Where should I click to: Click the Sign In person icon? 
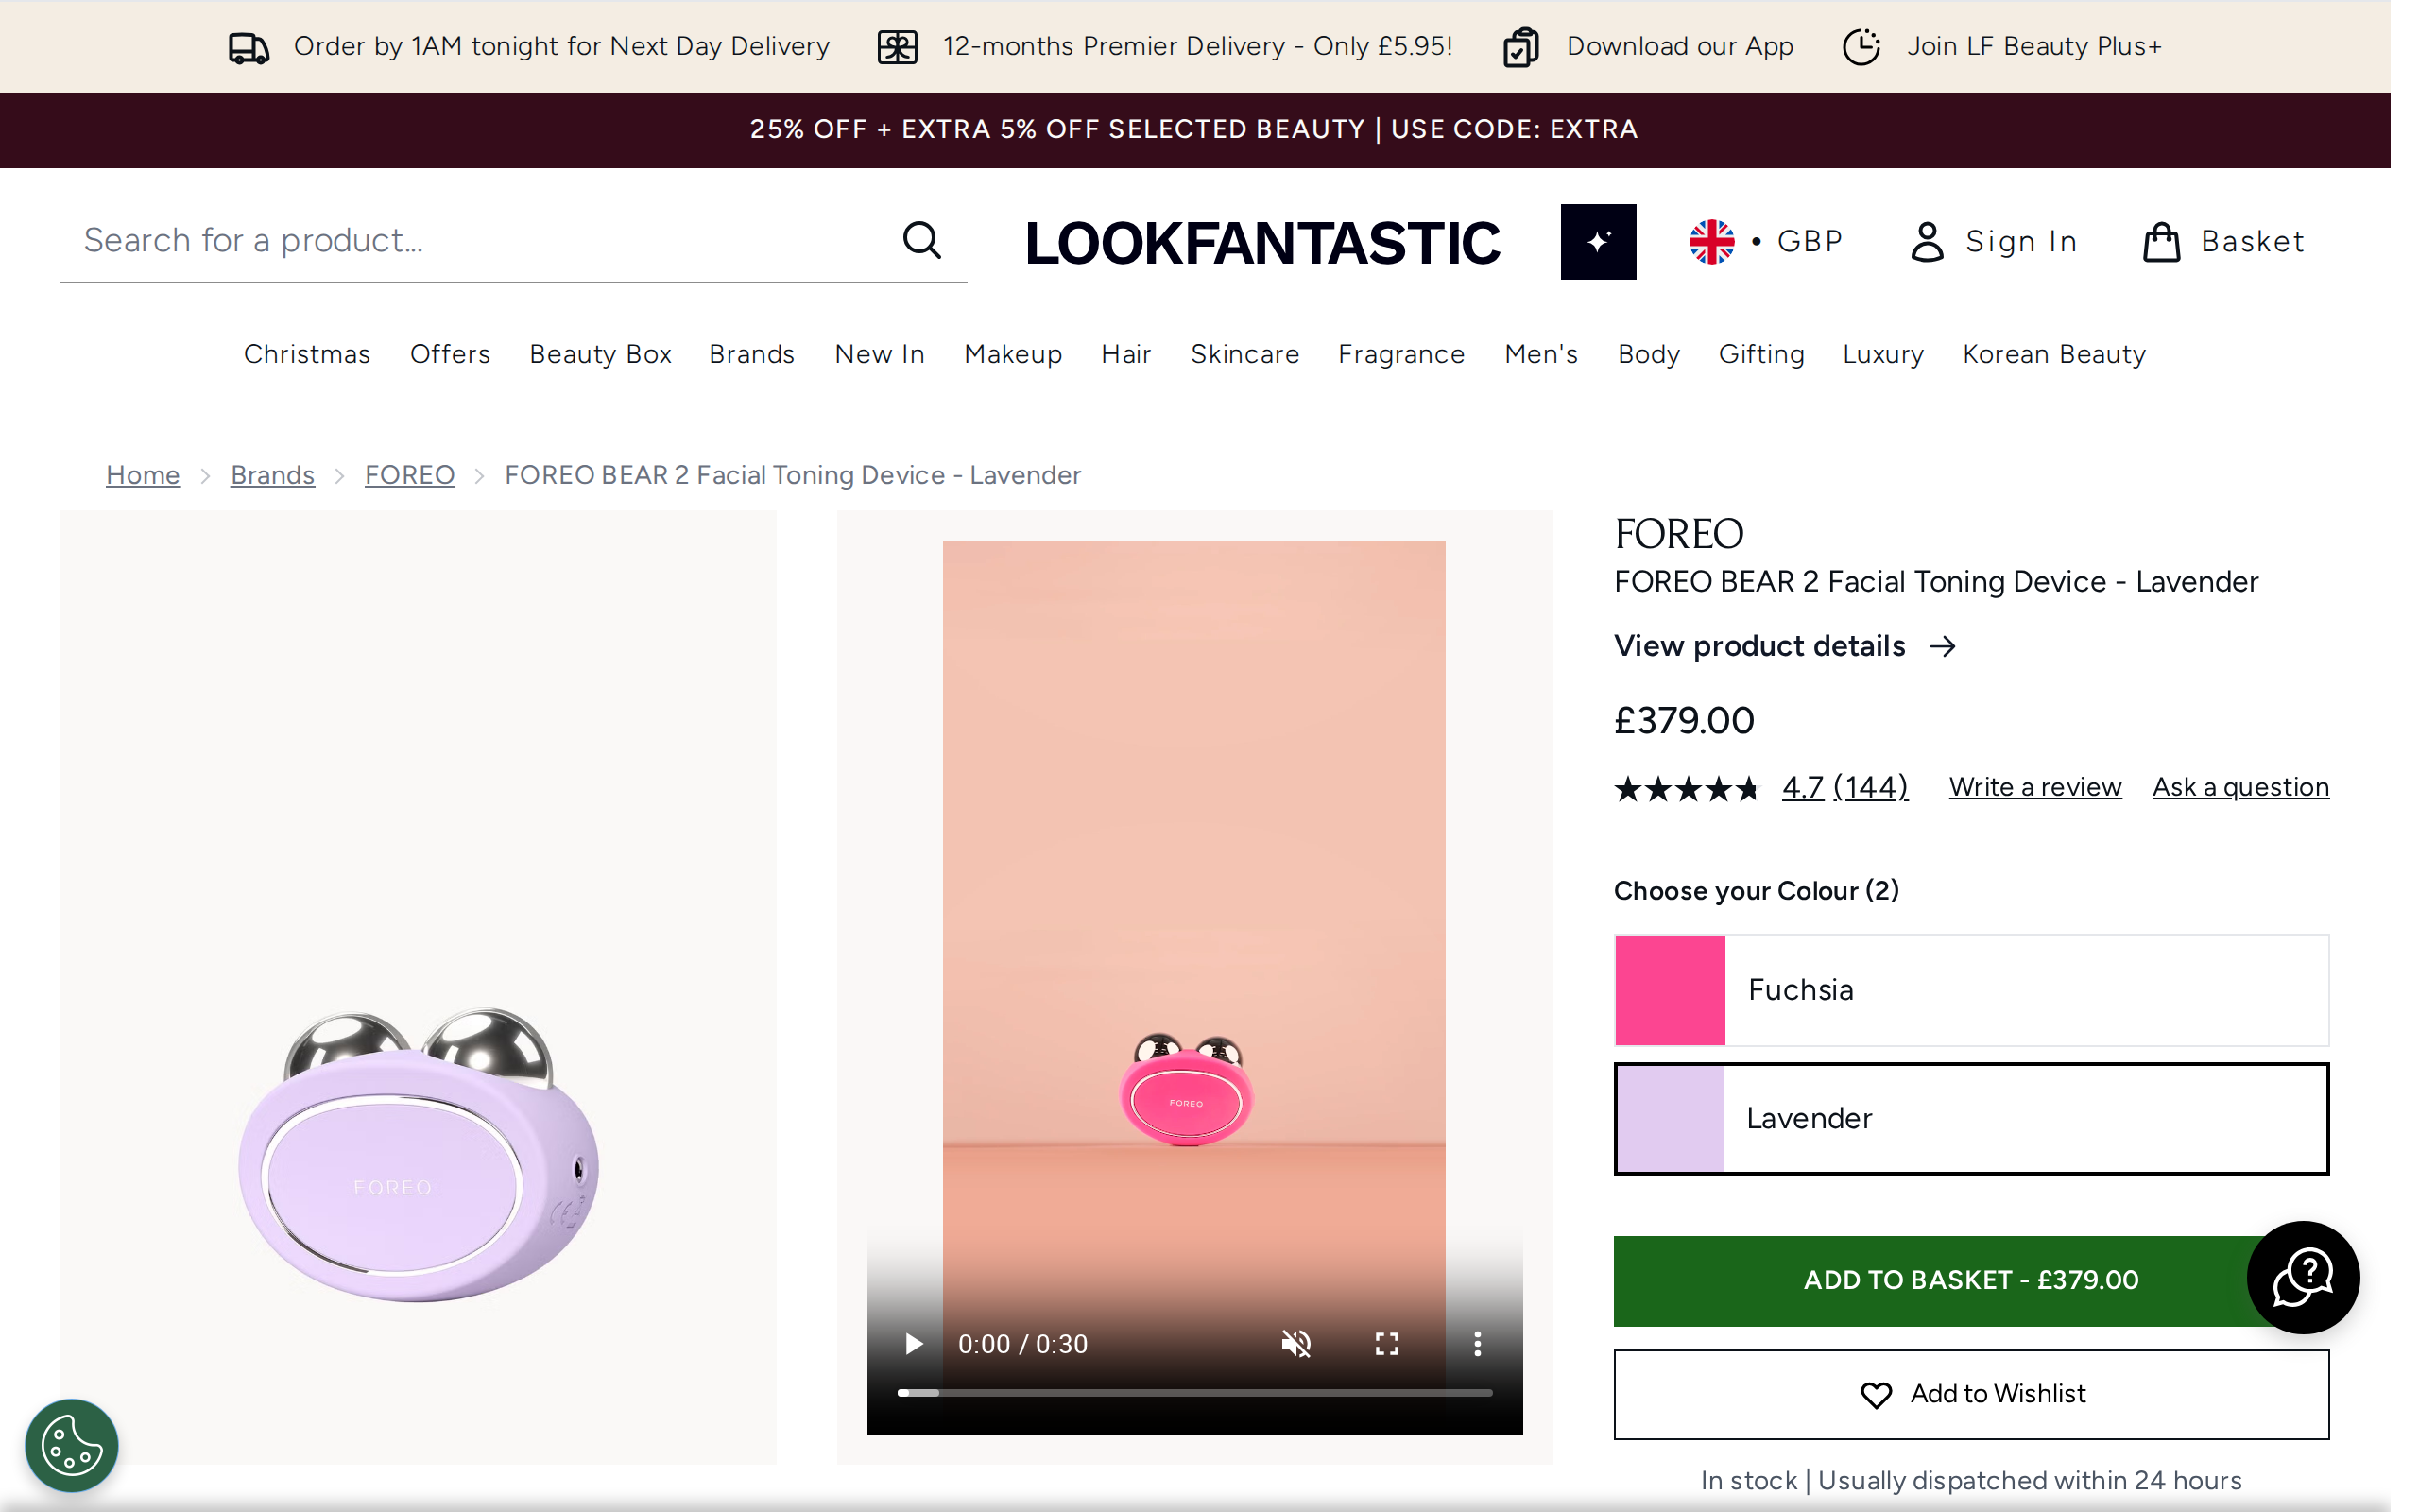pos(1926,242)
